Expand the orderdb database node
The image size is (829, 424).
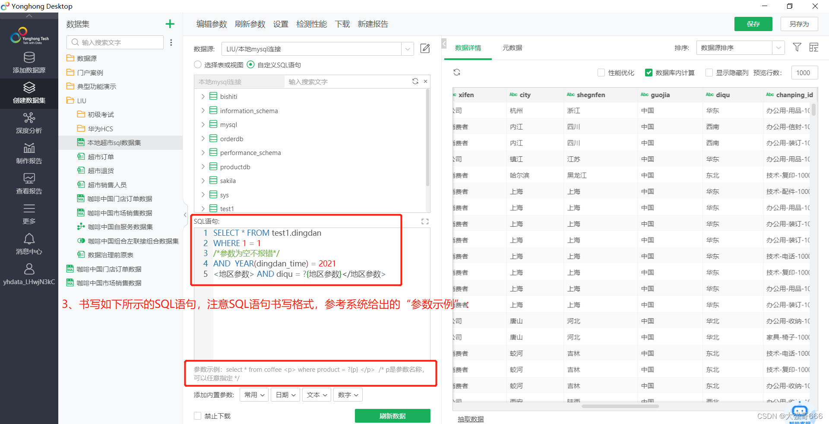tap(203, 139)
